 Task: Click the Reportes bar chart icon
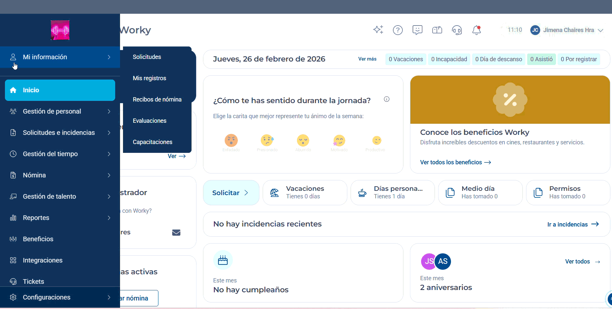click(13, 218)
